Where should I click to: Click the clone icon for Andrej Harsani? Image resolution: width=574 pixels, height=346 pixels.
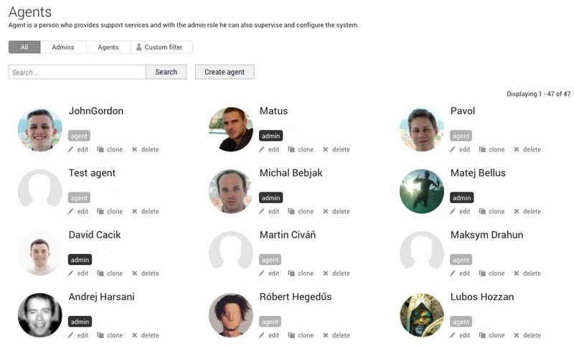(x=101, y=335)
